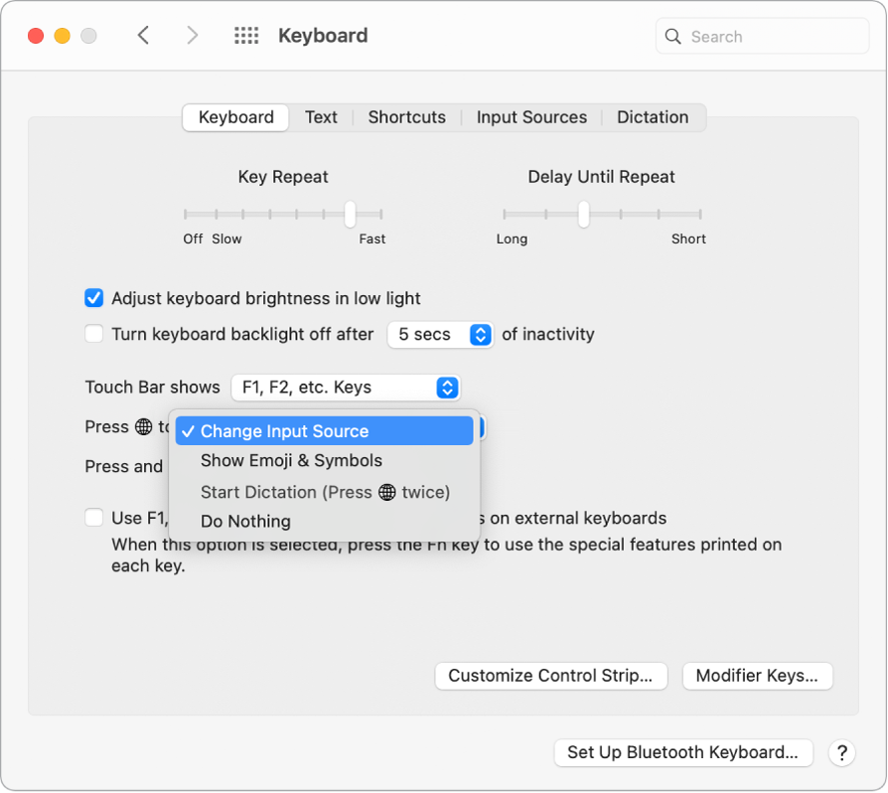The image size is (888, 793).
Task: Open the Touch Bar shows dropdown
Action: (x=345, y=388)
